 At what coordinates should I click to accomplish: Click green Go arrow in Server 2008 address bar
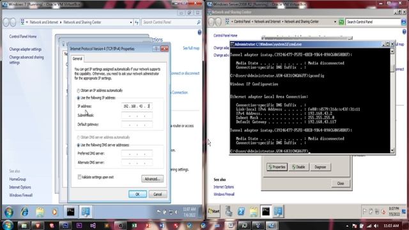[341, 22]
